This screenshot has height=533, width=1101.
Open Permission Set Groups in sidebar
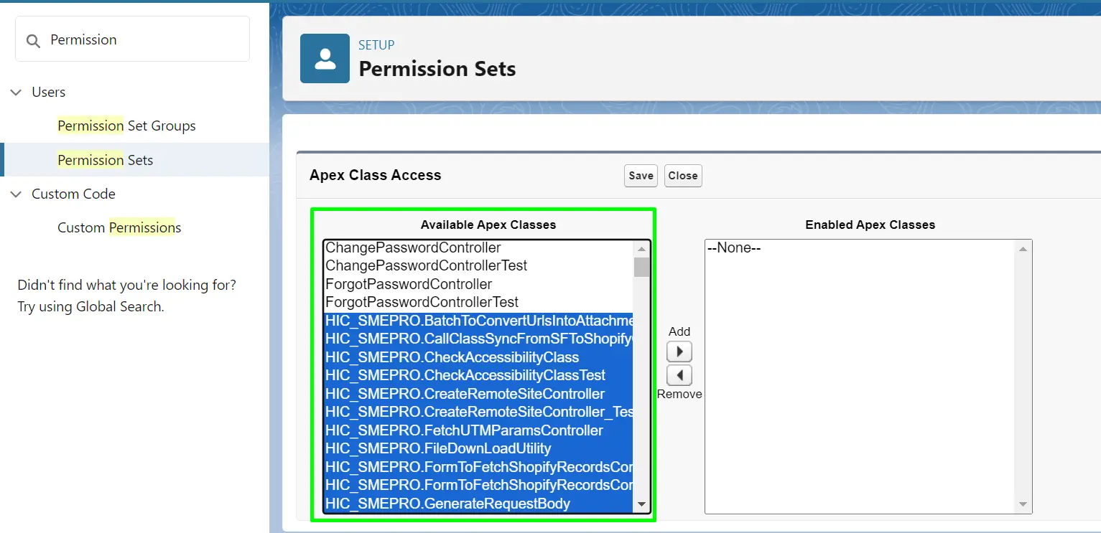pyautogui.click(x=126, y=126)
